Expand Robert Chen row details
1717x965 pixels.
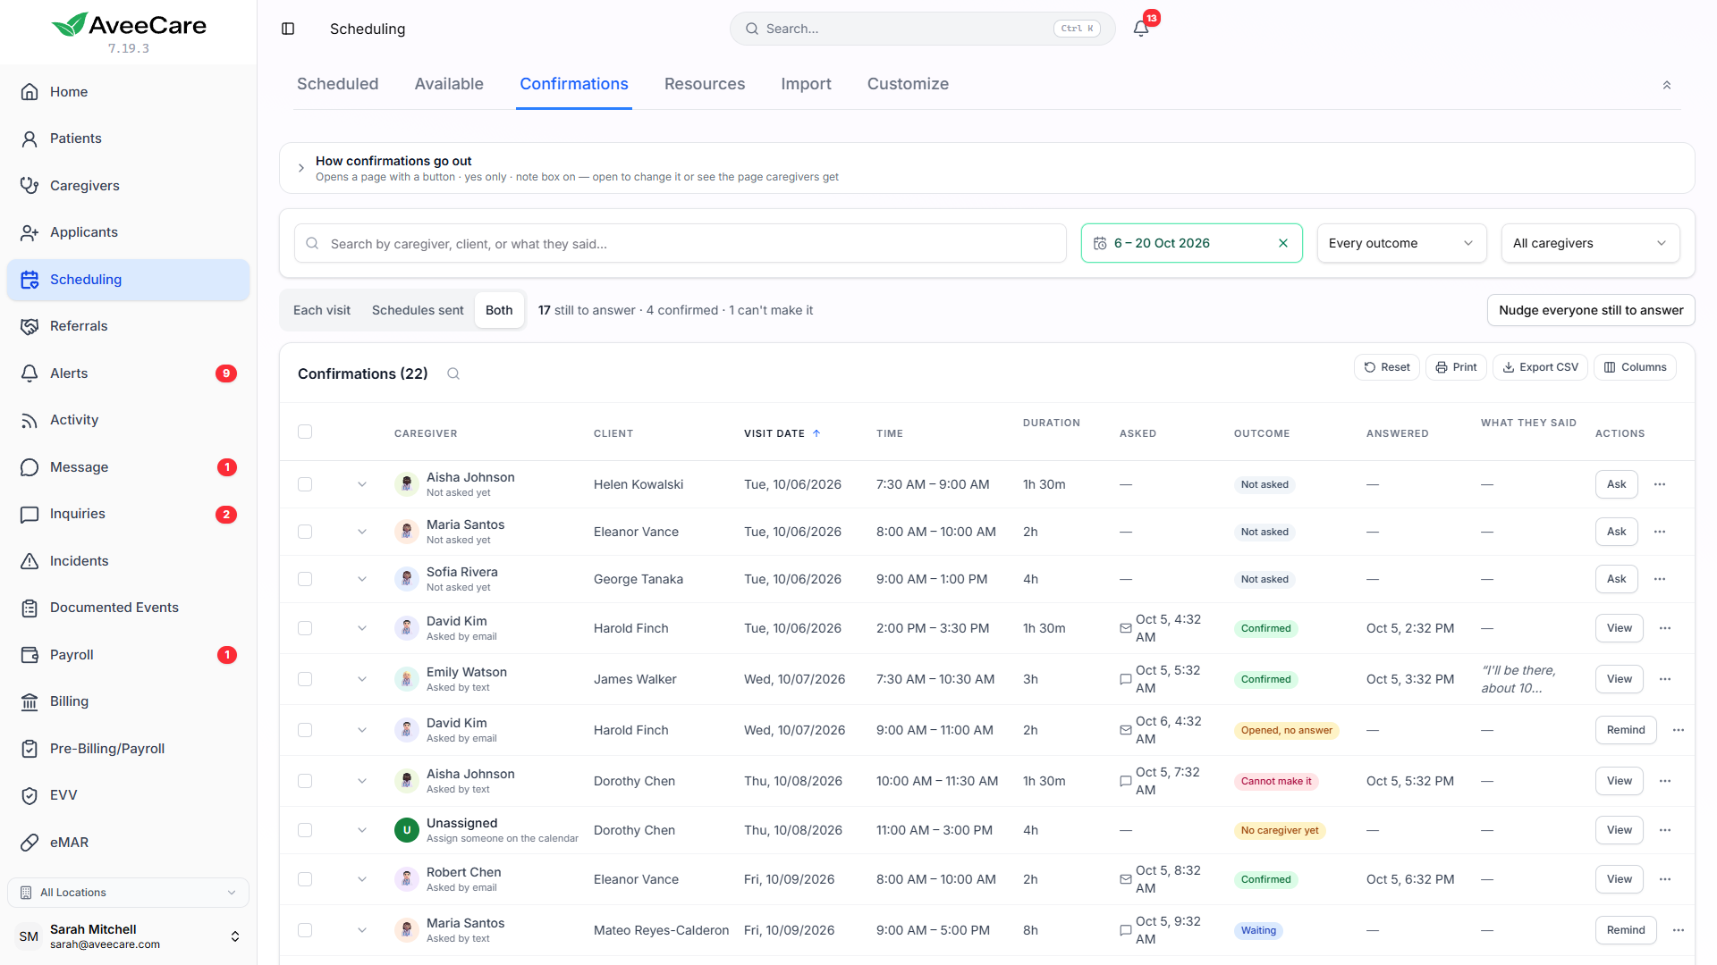(x=362, y=879)
